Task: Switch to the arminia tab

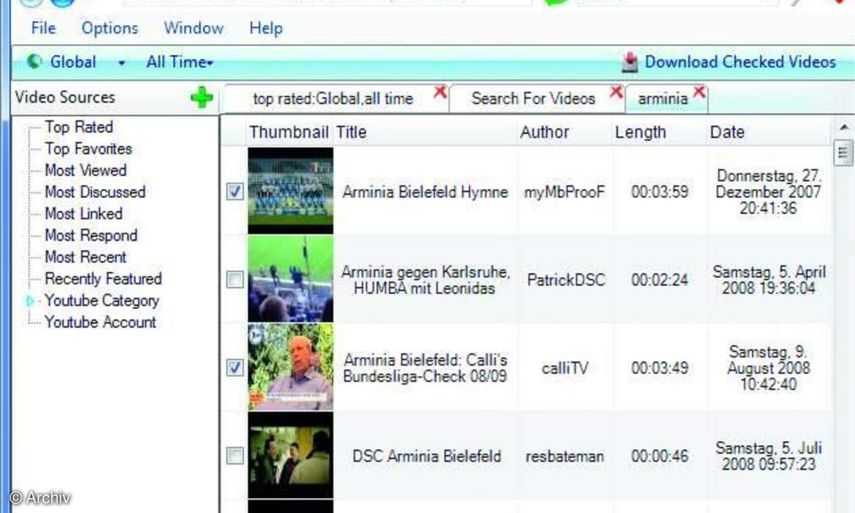Action: (x=663, y=99)
